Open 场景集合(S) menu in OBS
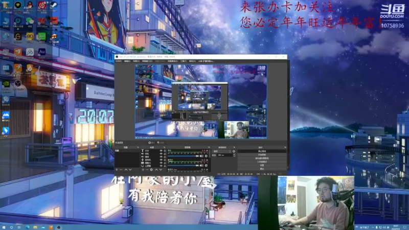The image size is (409, 230). pos(173,61)
